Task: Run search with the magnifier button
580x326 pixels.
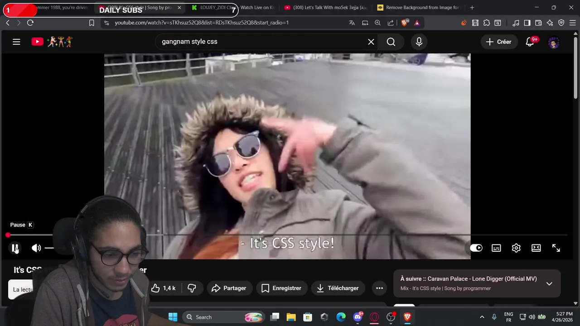Action: coord(391,42)
